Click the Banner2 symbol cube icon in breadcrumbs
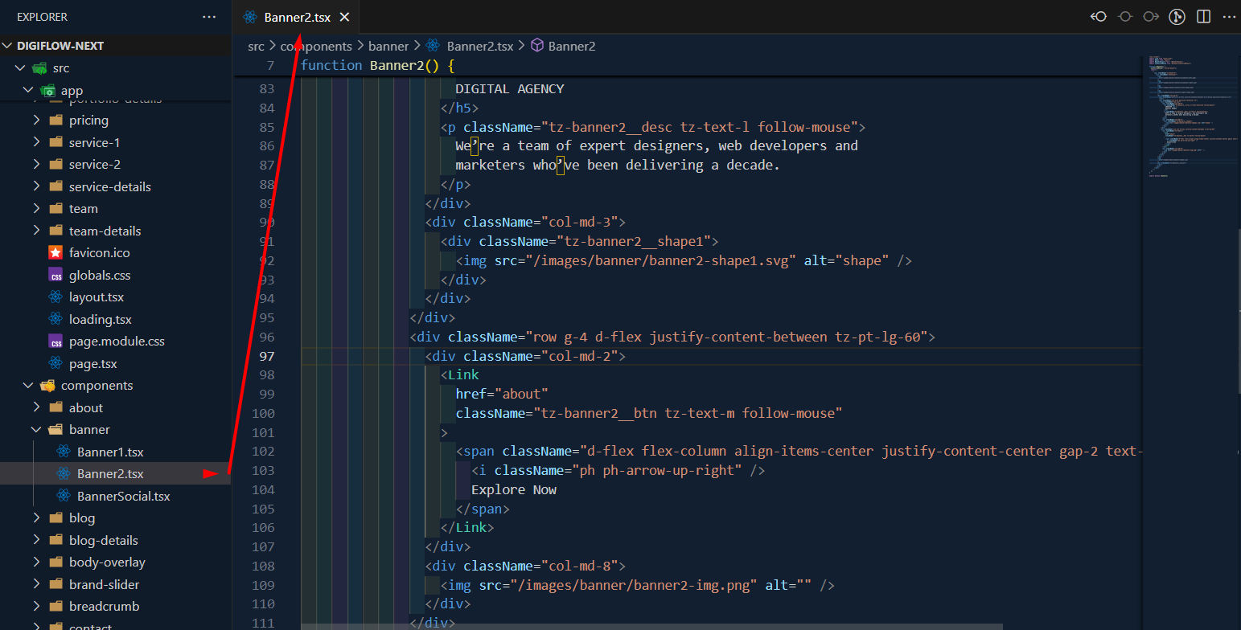 point(537,46)
